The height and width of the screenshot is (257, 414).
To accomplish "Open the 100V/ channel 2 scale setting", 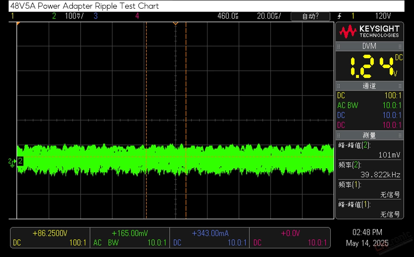I will [74, 16].
